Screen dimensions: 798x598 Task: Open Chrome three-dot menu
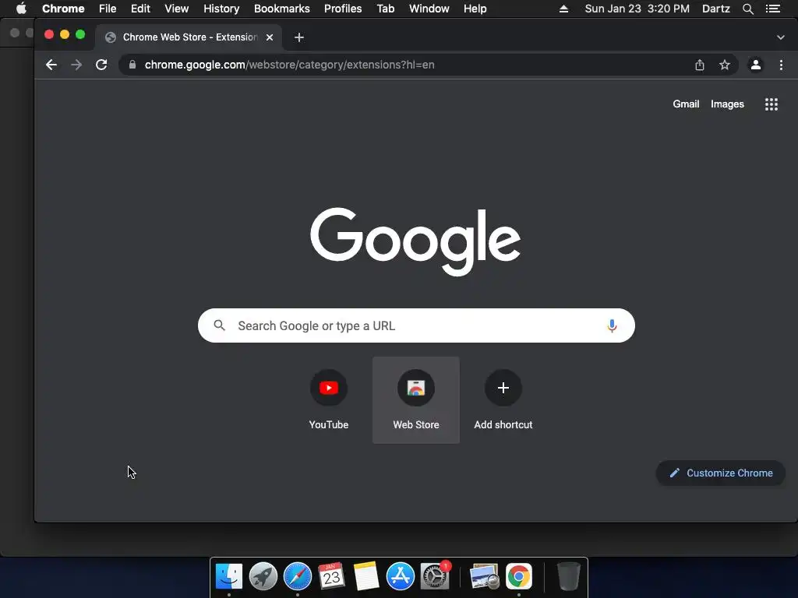click(x=781, y=65)
